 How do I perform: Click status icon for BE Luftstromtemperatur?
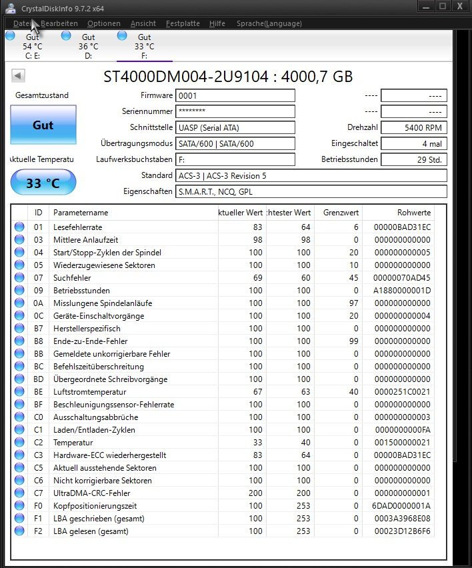(x=19, y=391)
